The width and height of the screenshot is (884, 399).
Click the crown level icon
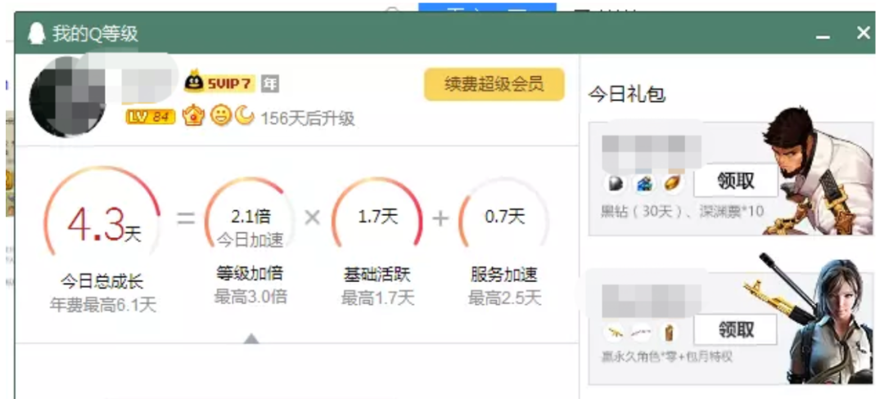pos(193,116)
